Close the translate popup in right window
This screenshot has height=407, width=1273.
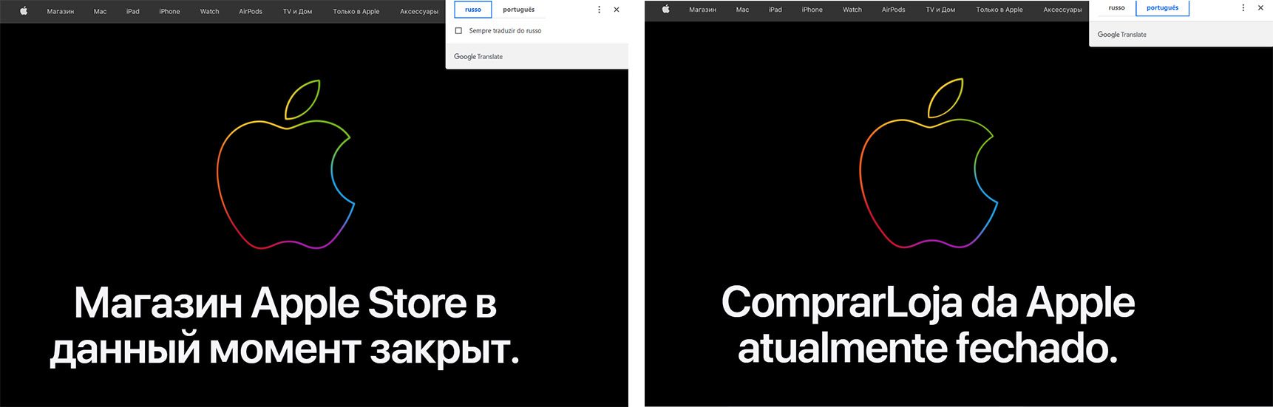pyautogui.click(x=1260, y=7)
